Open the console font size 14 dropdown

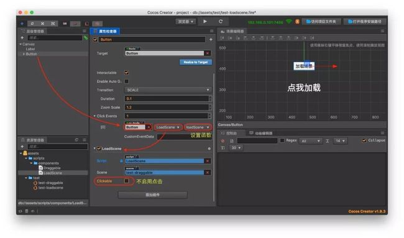coord(340,141)
